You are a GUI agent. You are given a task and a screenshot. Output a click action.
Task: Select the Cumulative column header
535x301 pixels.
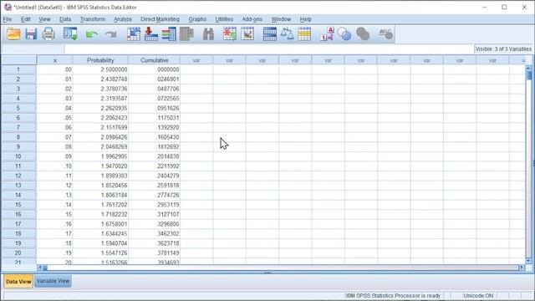(x=154, y=60)
